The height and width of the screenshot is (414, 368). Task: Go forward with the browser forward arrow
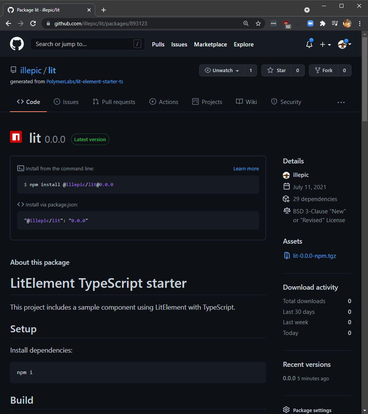point(21,23)
